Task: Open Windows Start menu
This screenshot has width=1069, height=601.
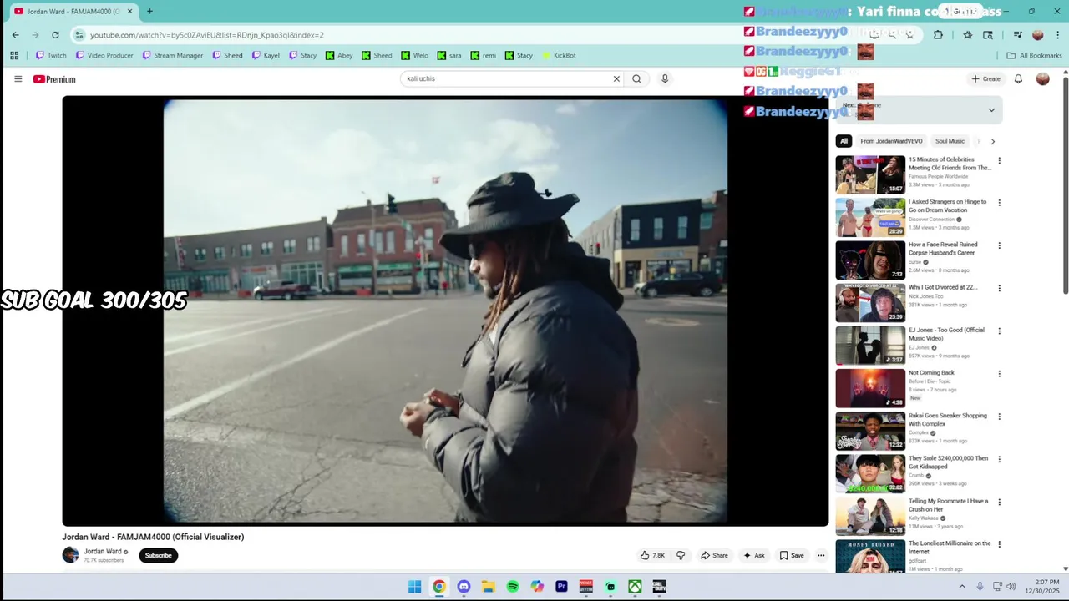Action: [x=414, y=587]
